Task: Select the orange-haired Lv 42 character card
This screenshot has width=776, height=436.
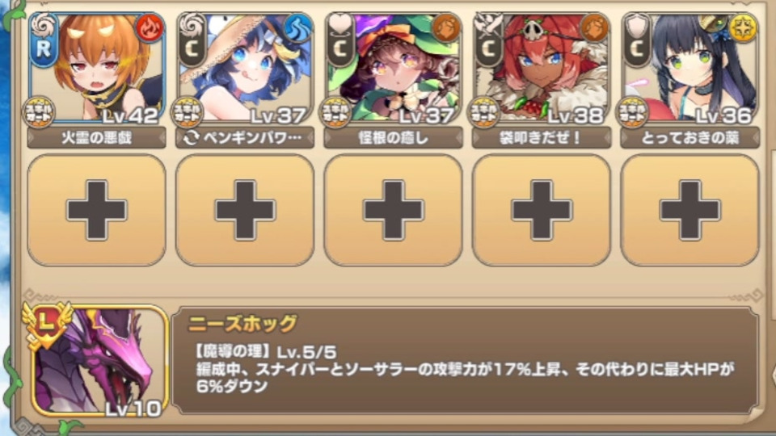Action: pos(96,68)
